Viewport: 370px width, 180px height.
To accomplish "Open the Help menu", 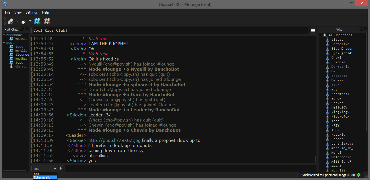I will pyautogui.click(x=45, y=12).
